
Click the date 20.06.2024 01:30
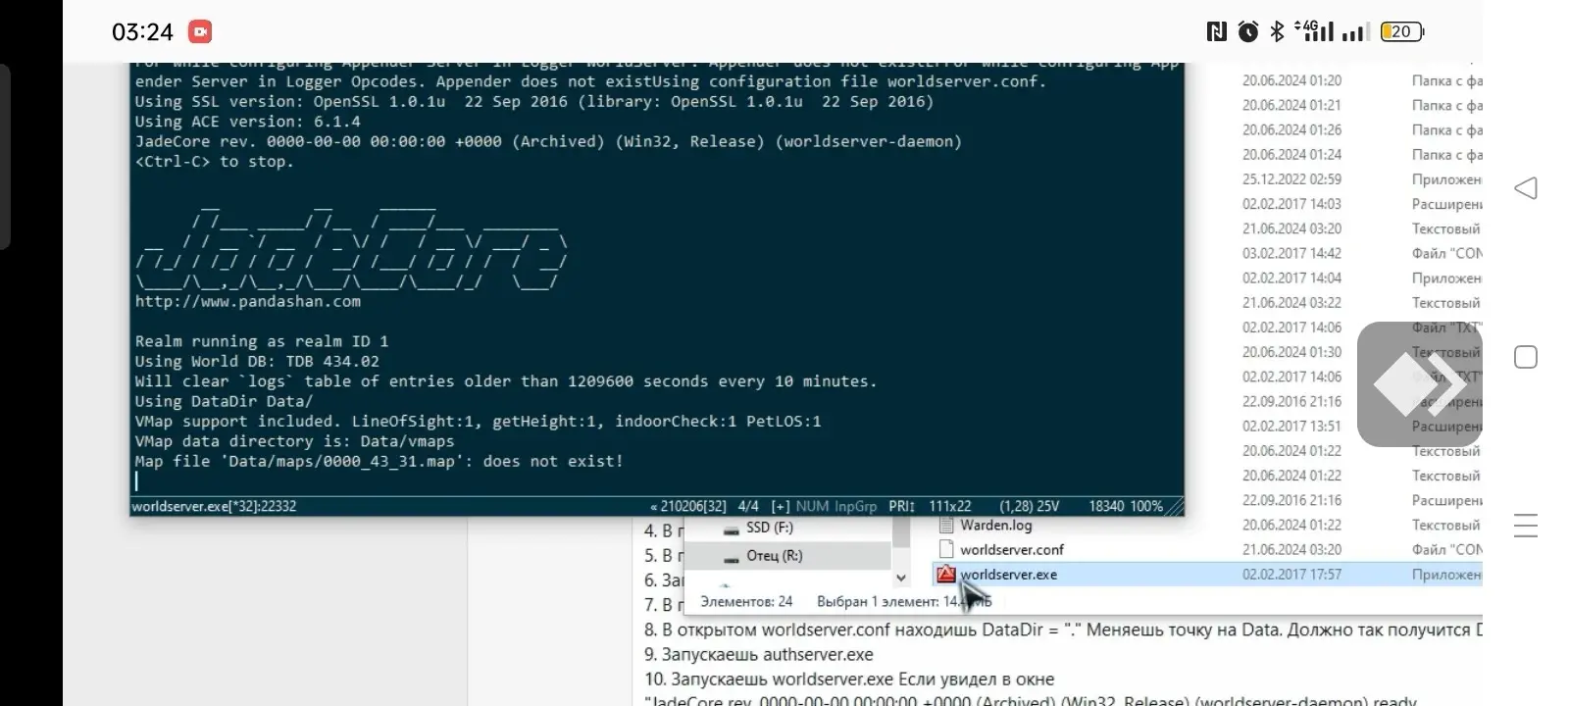[1291, 352]
